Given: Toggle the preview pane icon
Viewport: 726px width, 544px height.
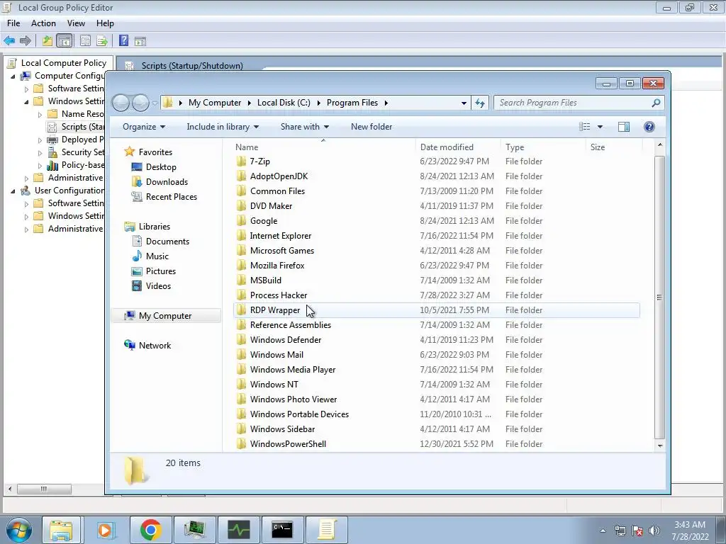Looking at the screenshot, I should tap(624, 127).
